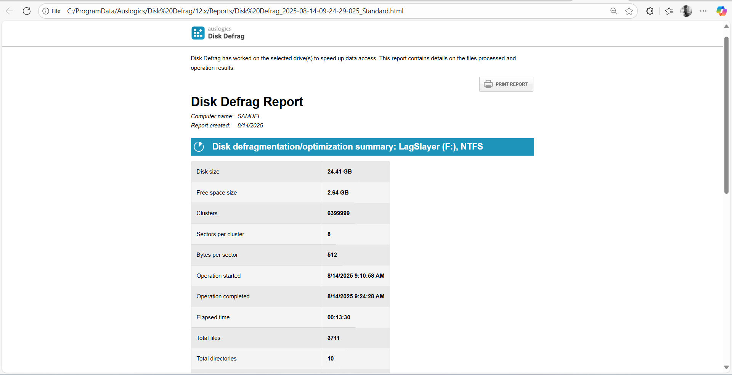This screenshot has height=375, width=732.
Task: Refresh the report page
Action: (x=26, y=11)
